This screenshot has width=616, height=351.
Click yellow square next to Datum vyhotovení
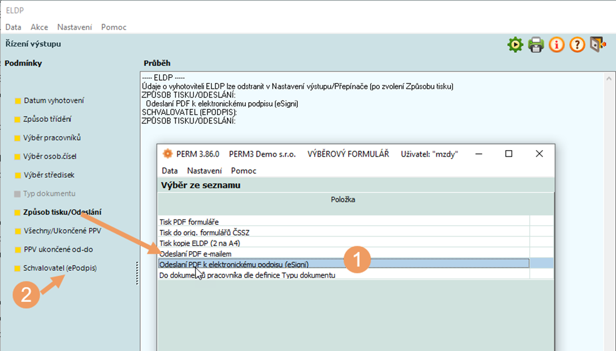[x=18, y=101]
